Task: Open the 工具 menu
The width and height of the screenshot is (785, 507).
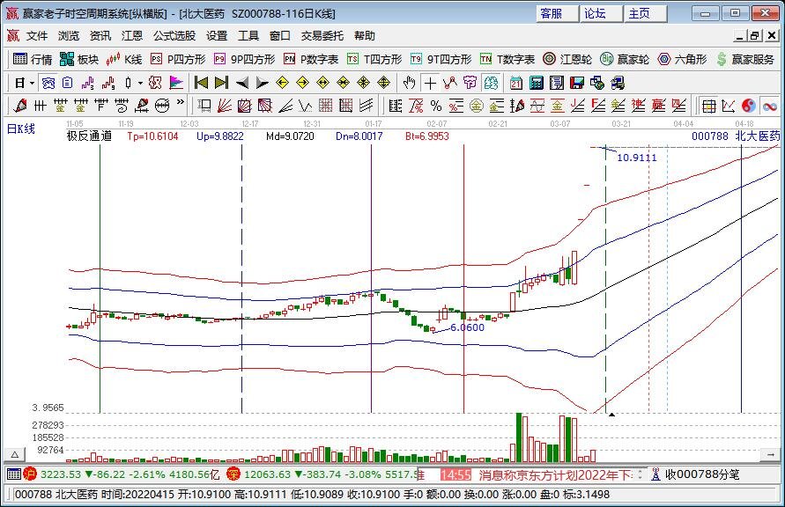Action: click(x=248, y=36)
